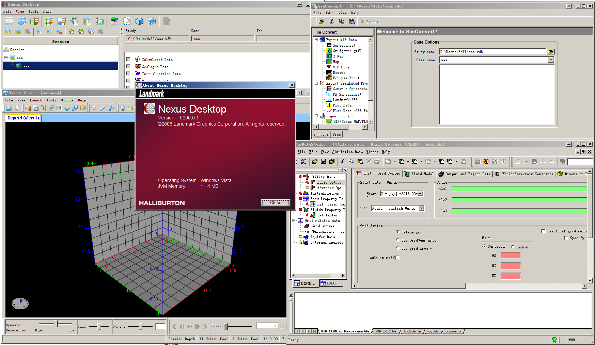Image resolution: width=595 pixels, height=345 pixels.
Task: Click the print icon in Nexus View toolbar
Action: (x=9, y=108)
